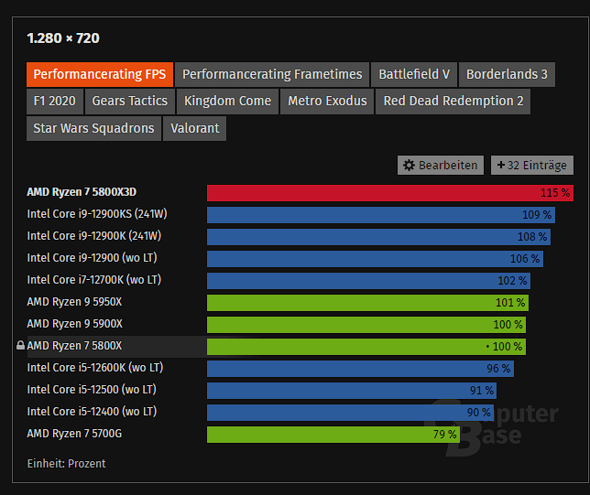Click the plus icon on 32 Einträge

point(501,165)
